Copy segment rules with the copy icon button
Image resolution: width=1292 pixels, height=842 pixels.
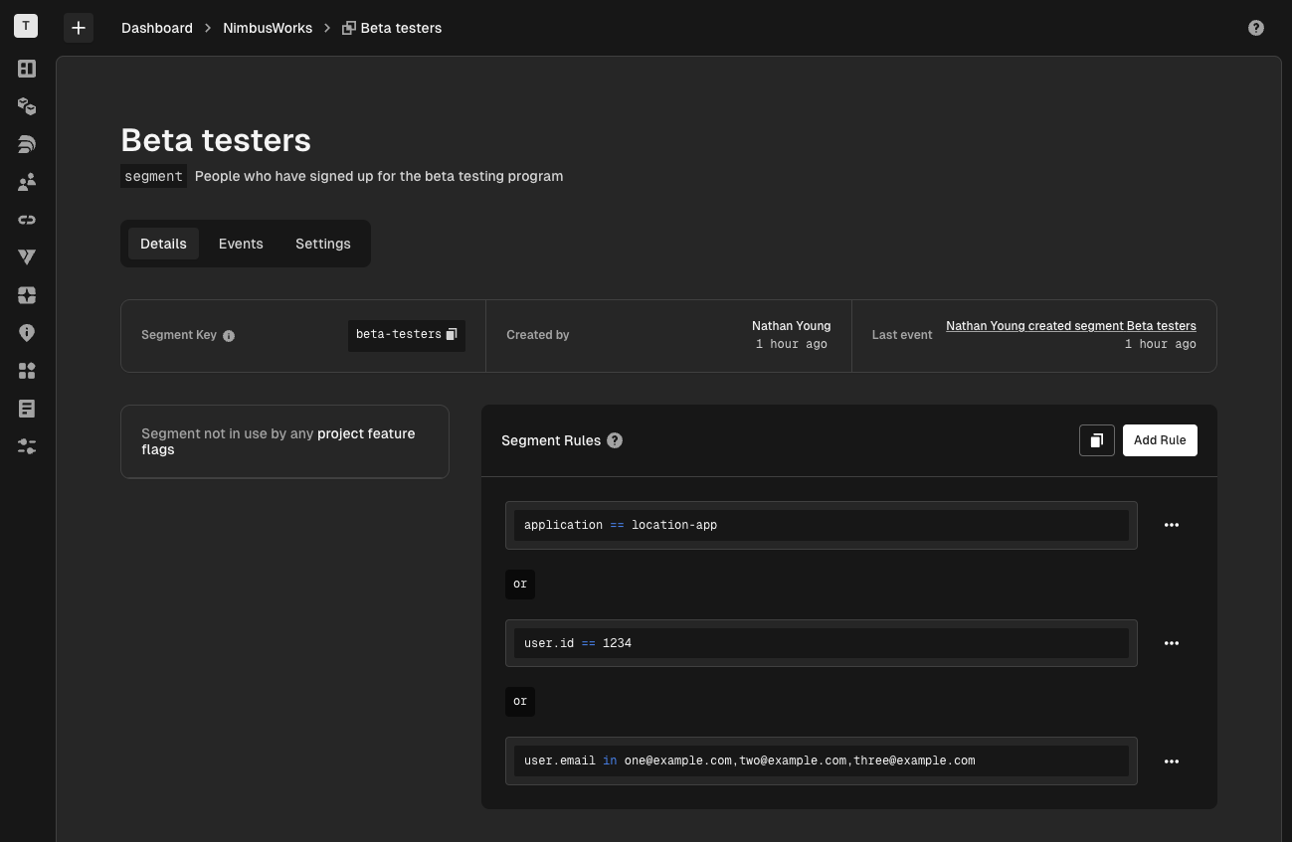(1097, 440)
